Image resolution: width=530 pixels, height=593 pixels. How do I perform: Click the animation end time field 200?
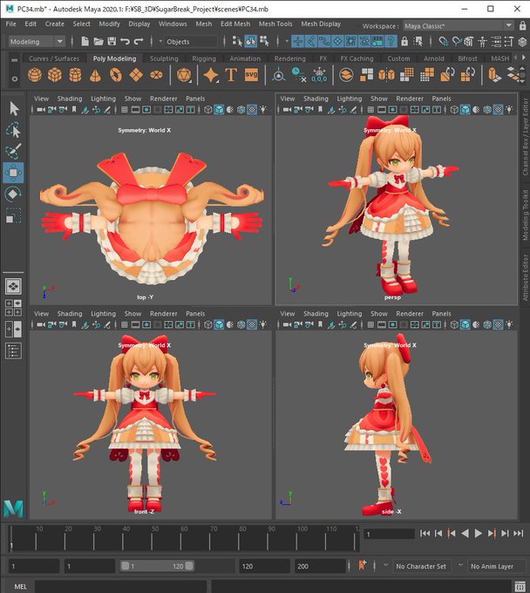click(x=319, y=566)
